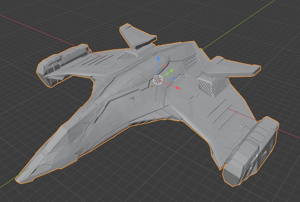Click the red X-axis arrow of the move gizmo
This screenshot has width=300, height=202.
coord(178,88)
